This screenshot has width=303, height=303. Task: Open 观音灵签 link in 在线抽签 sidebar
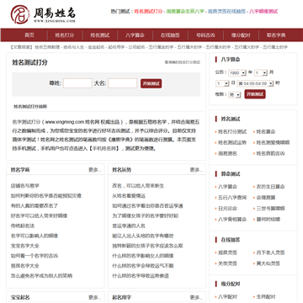tap(227, 252)
